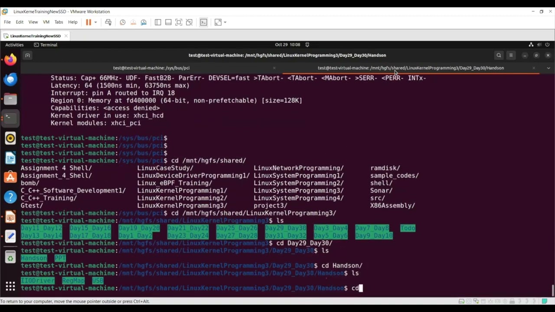This screenshot has width=555, height=312.
Task: Open the VMware message log icon
Action: pyautogui.click(x=545, y=301)
